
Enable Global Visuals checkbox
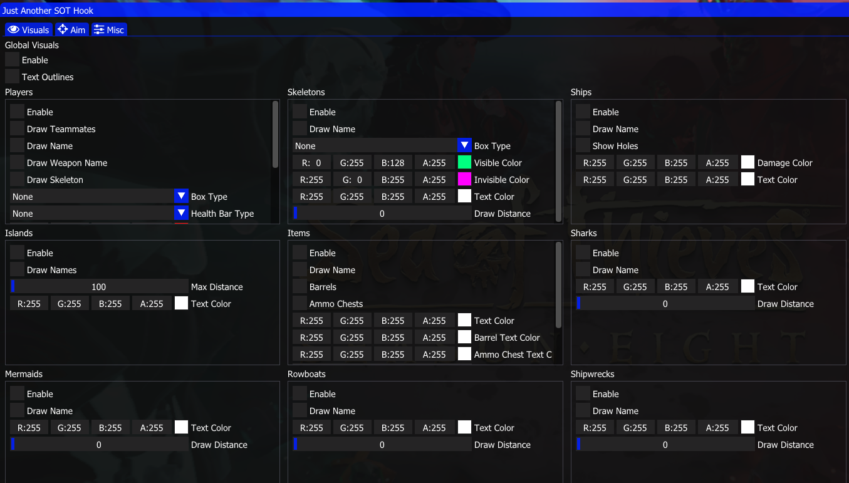click(12, 60)
